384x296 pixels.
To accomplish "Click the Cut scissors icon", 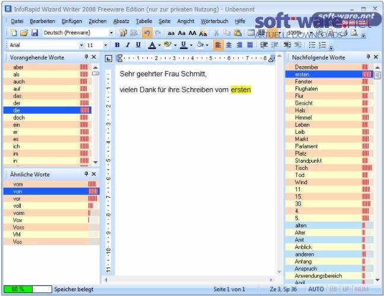I will [x=216, y=33].
